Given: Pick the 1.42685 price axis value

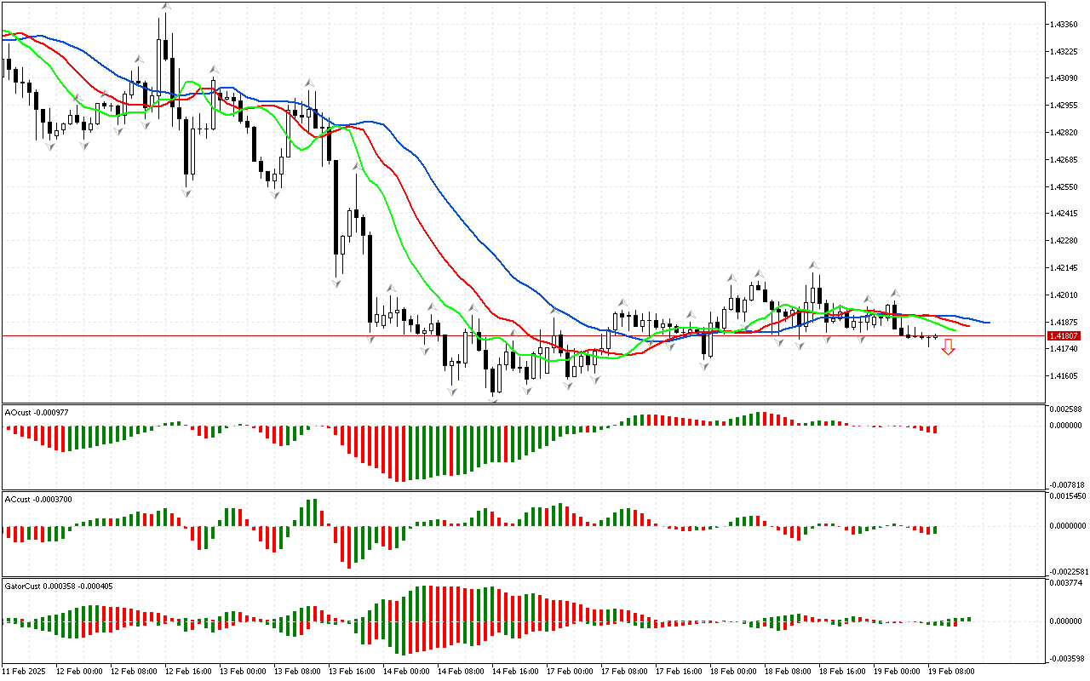Looking at the screenshot, I should point(1065,160).
